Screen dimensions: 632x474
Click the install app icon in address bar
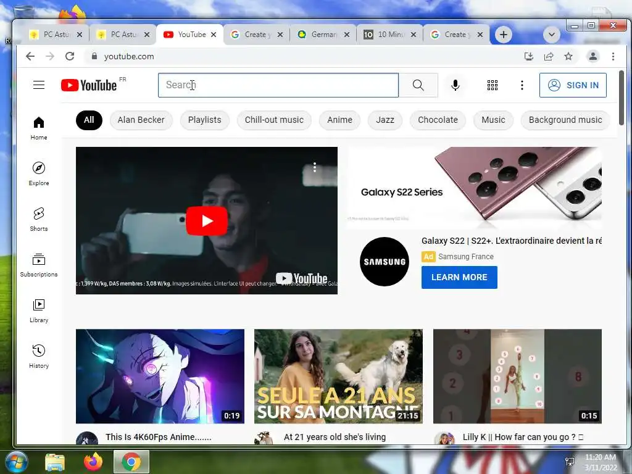tap(529, 56)
